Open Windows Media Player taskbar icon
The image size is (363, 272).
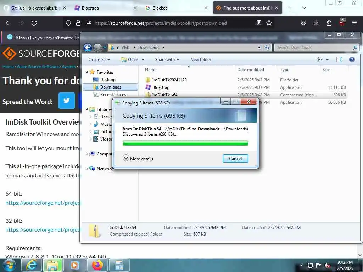coord(74,265)
